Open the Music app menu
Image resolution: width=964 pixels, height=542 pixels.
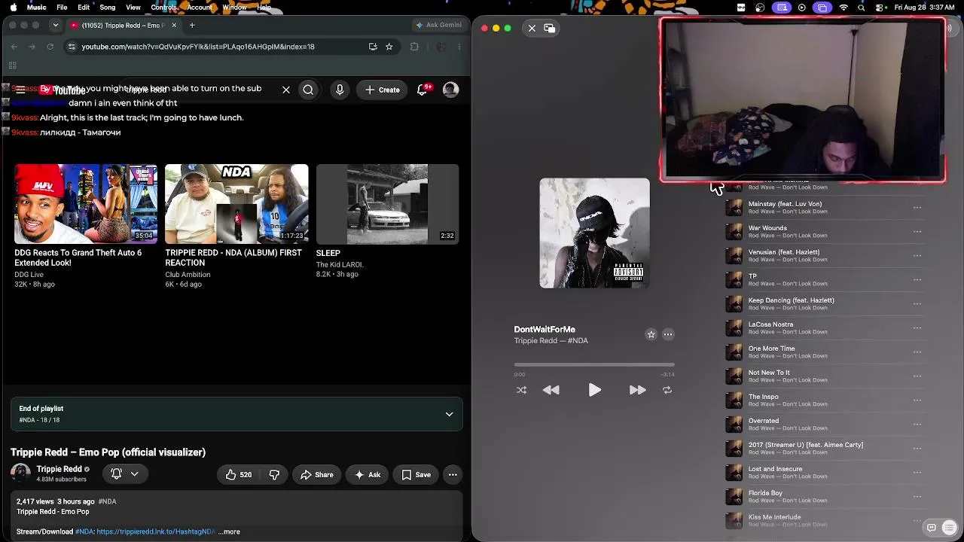click(x=36, y=8)
